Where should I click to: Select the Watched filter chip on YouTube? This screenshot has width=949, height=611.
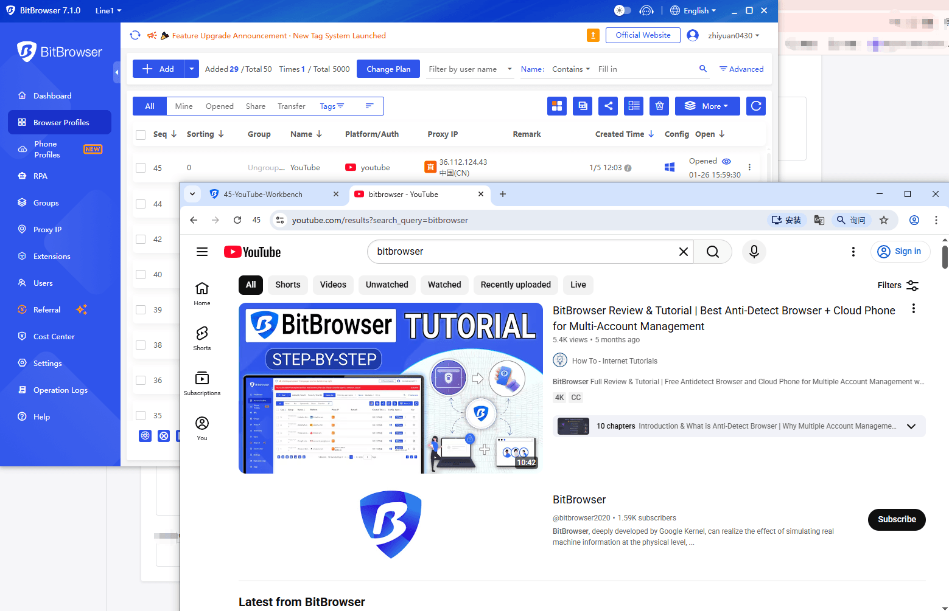point(444,285)
